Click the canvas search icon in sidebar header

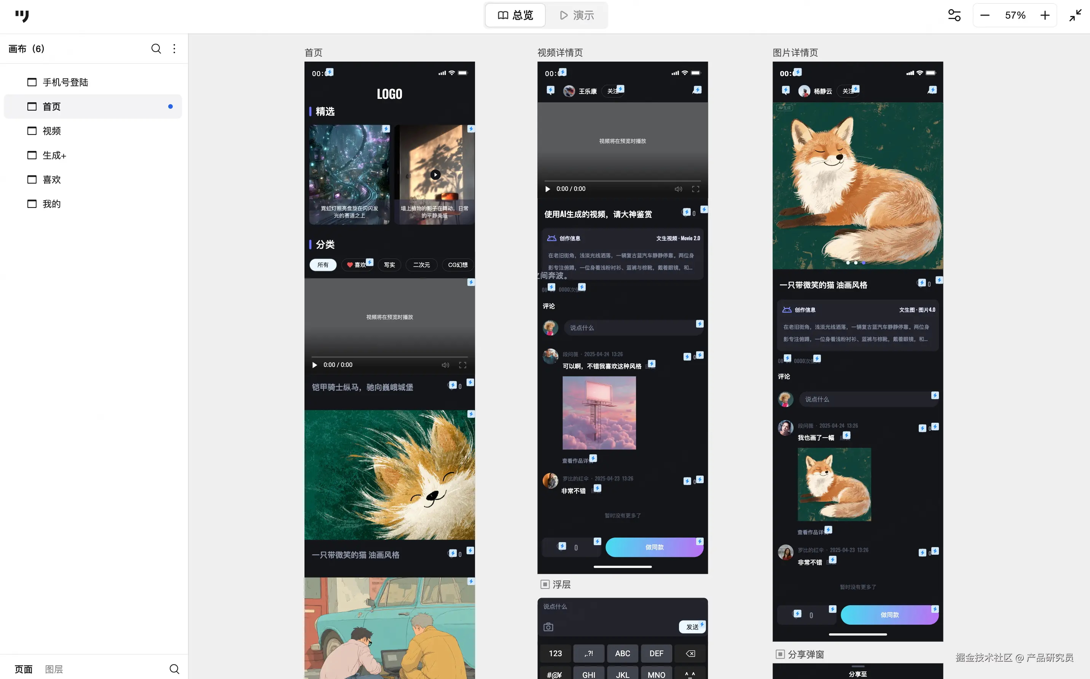pyautogui.click(x=156, y=49)
